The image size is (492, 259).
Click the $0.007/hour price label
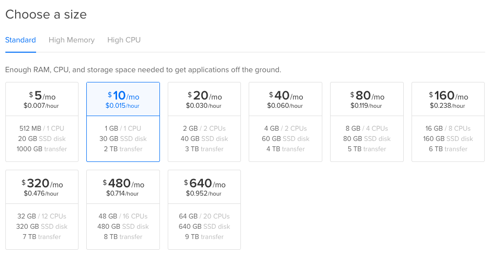tap(41, 106)
